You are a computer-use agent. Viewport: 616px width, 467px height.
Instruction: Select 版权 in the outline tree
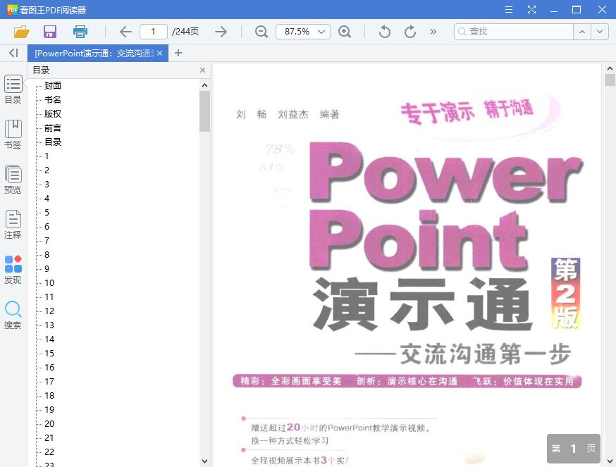click(53, 114)
